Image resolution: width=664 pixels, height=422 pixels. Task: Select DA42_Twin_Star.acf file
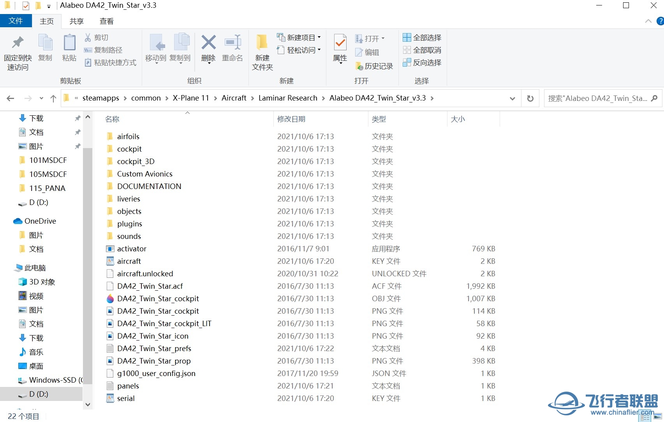(150, 286)
